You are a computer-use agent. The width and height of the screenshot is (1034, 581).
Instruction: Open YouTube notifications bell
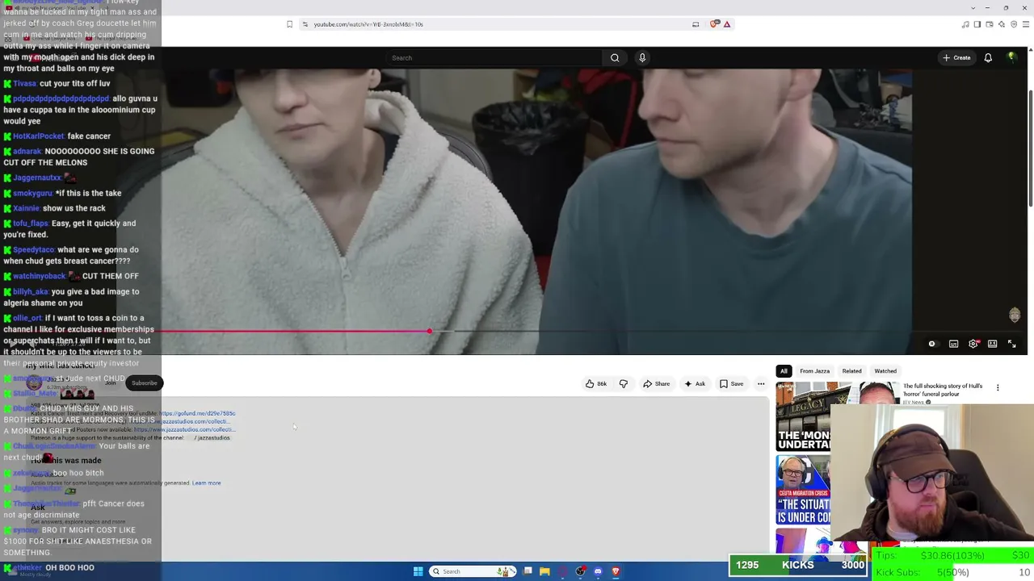click(x=988, y=58)
